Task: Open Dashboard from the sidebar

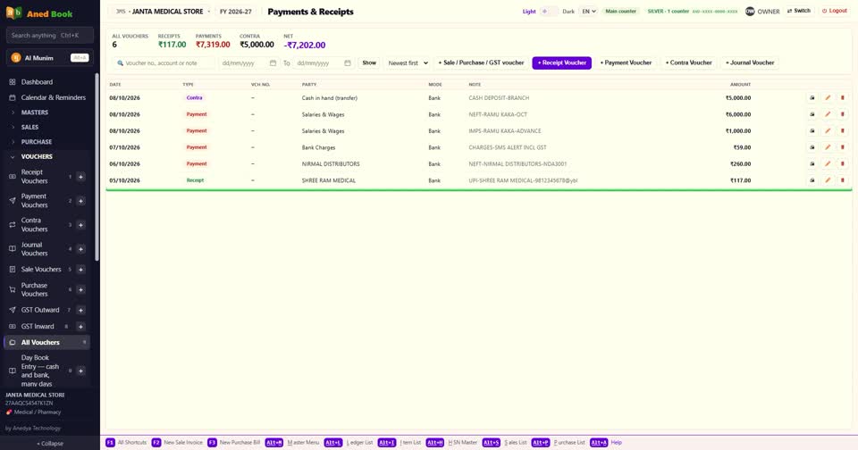Action: (x=37, y=82)
